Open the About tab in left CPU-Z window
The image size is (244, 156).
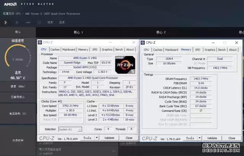point(130,49)
